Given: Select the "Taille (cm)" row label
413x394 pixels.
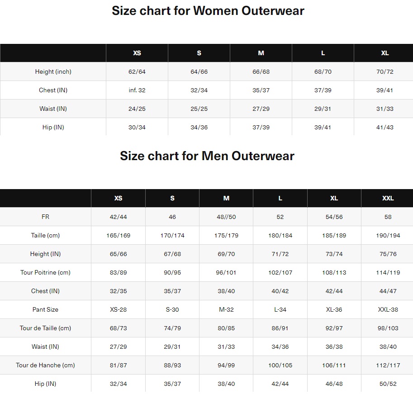Looking at the screenshot, I should click(45, 235).
